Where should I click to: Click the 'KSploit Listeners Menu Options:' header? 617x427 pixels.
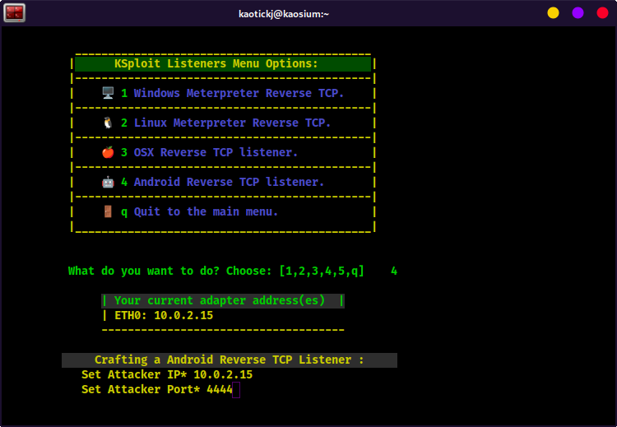click(216, 63)
